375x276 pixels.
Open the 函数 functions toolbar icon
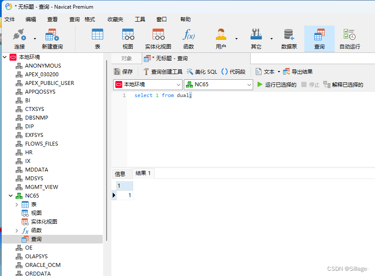[x=189, y=39]
